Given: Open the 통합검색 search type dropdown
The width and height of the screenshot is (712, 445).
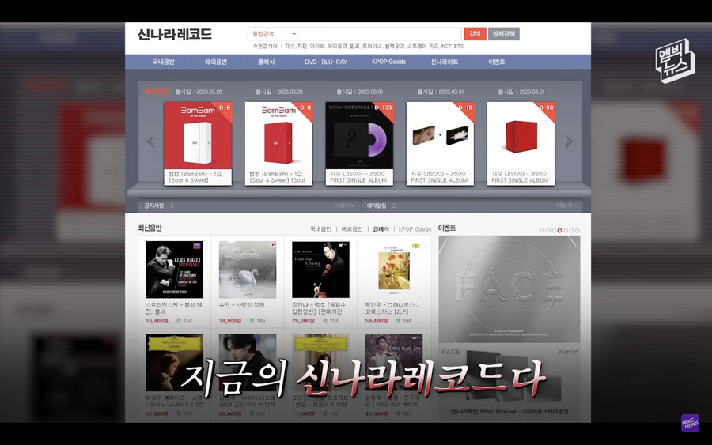Looking at the screenshot, I should pyautogui.click(x=275, y=34).
